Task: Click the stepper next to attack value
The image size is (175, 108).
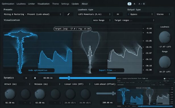Action: [x=30, y=103]
